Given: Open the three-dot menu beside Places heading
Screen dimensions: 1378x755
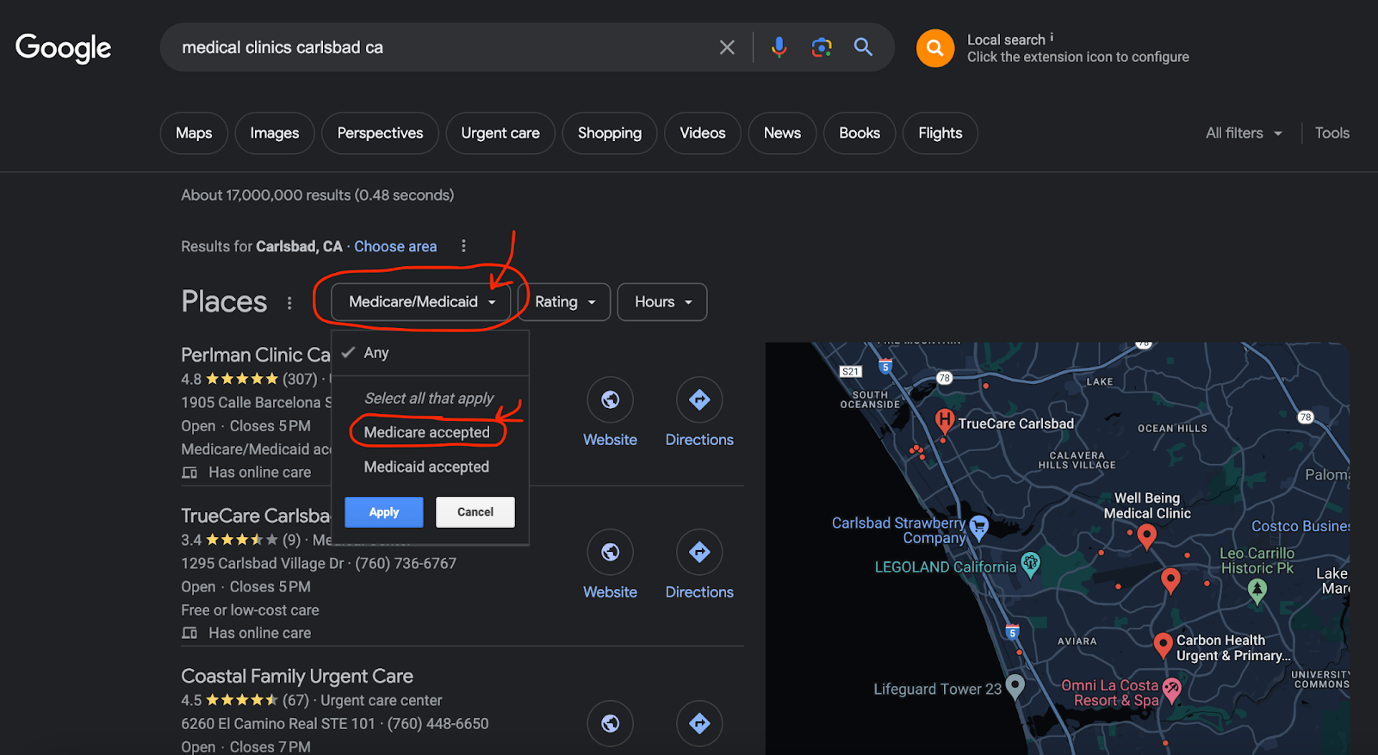Looking at the screenshot, I should click(x=289, y=303).
